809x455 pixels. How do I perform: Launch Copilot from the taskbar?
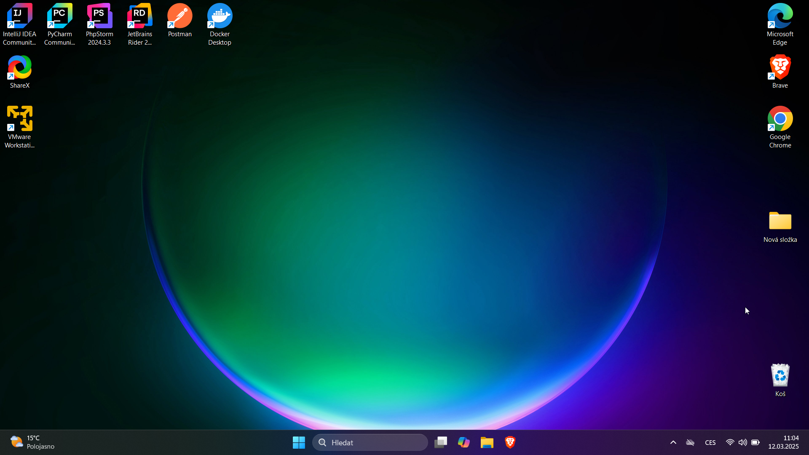464,442
